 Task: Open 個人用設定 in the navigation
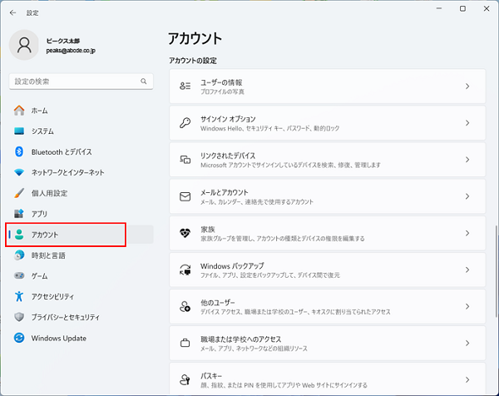pos(49,193)
